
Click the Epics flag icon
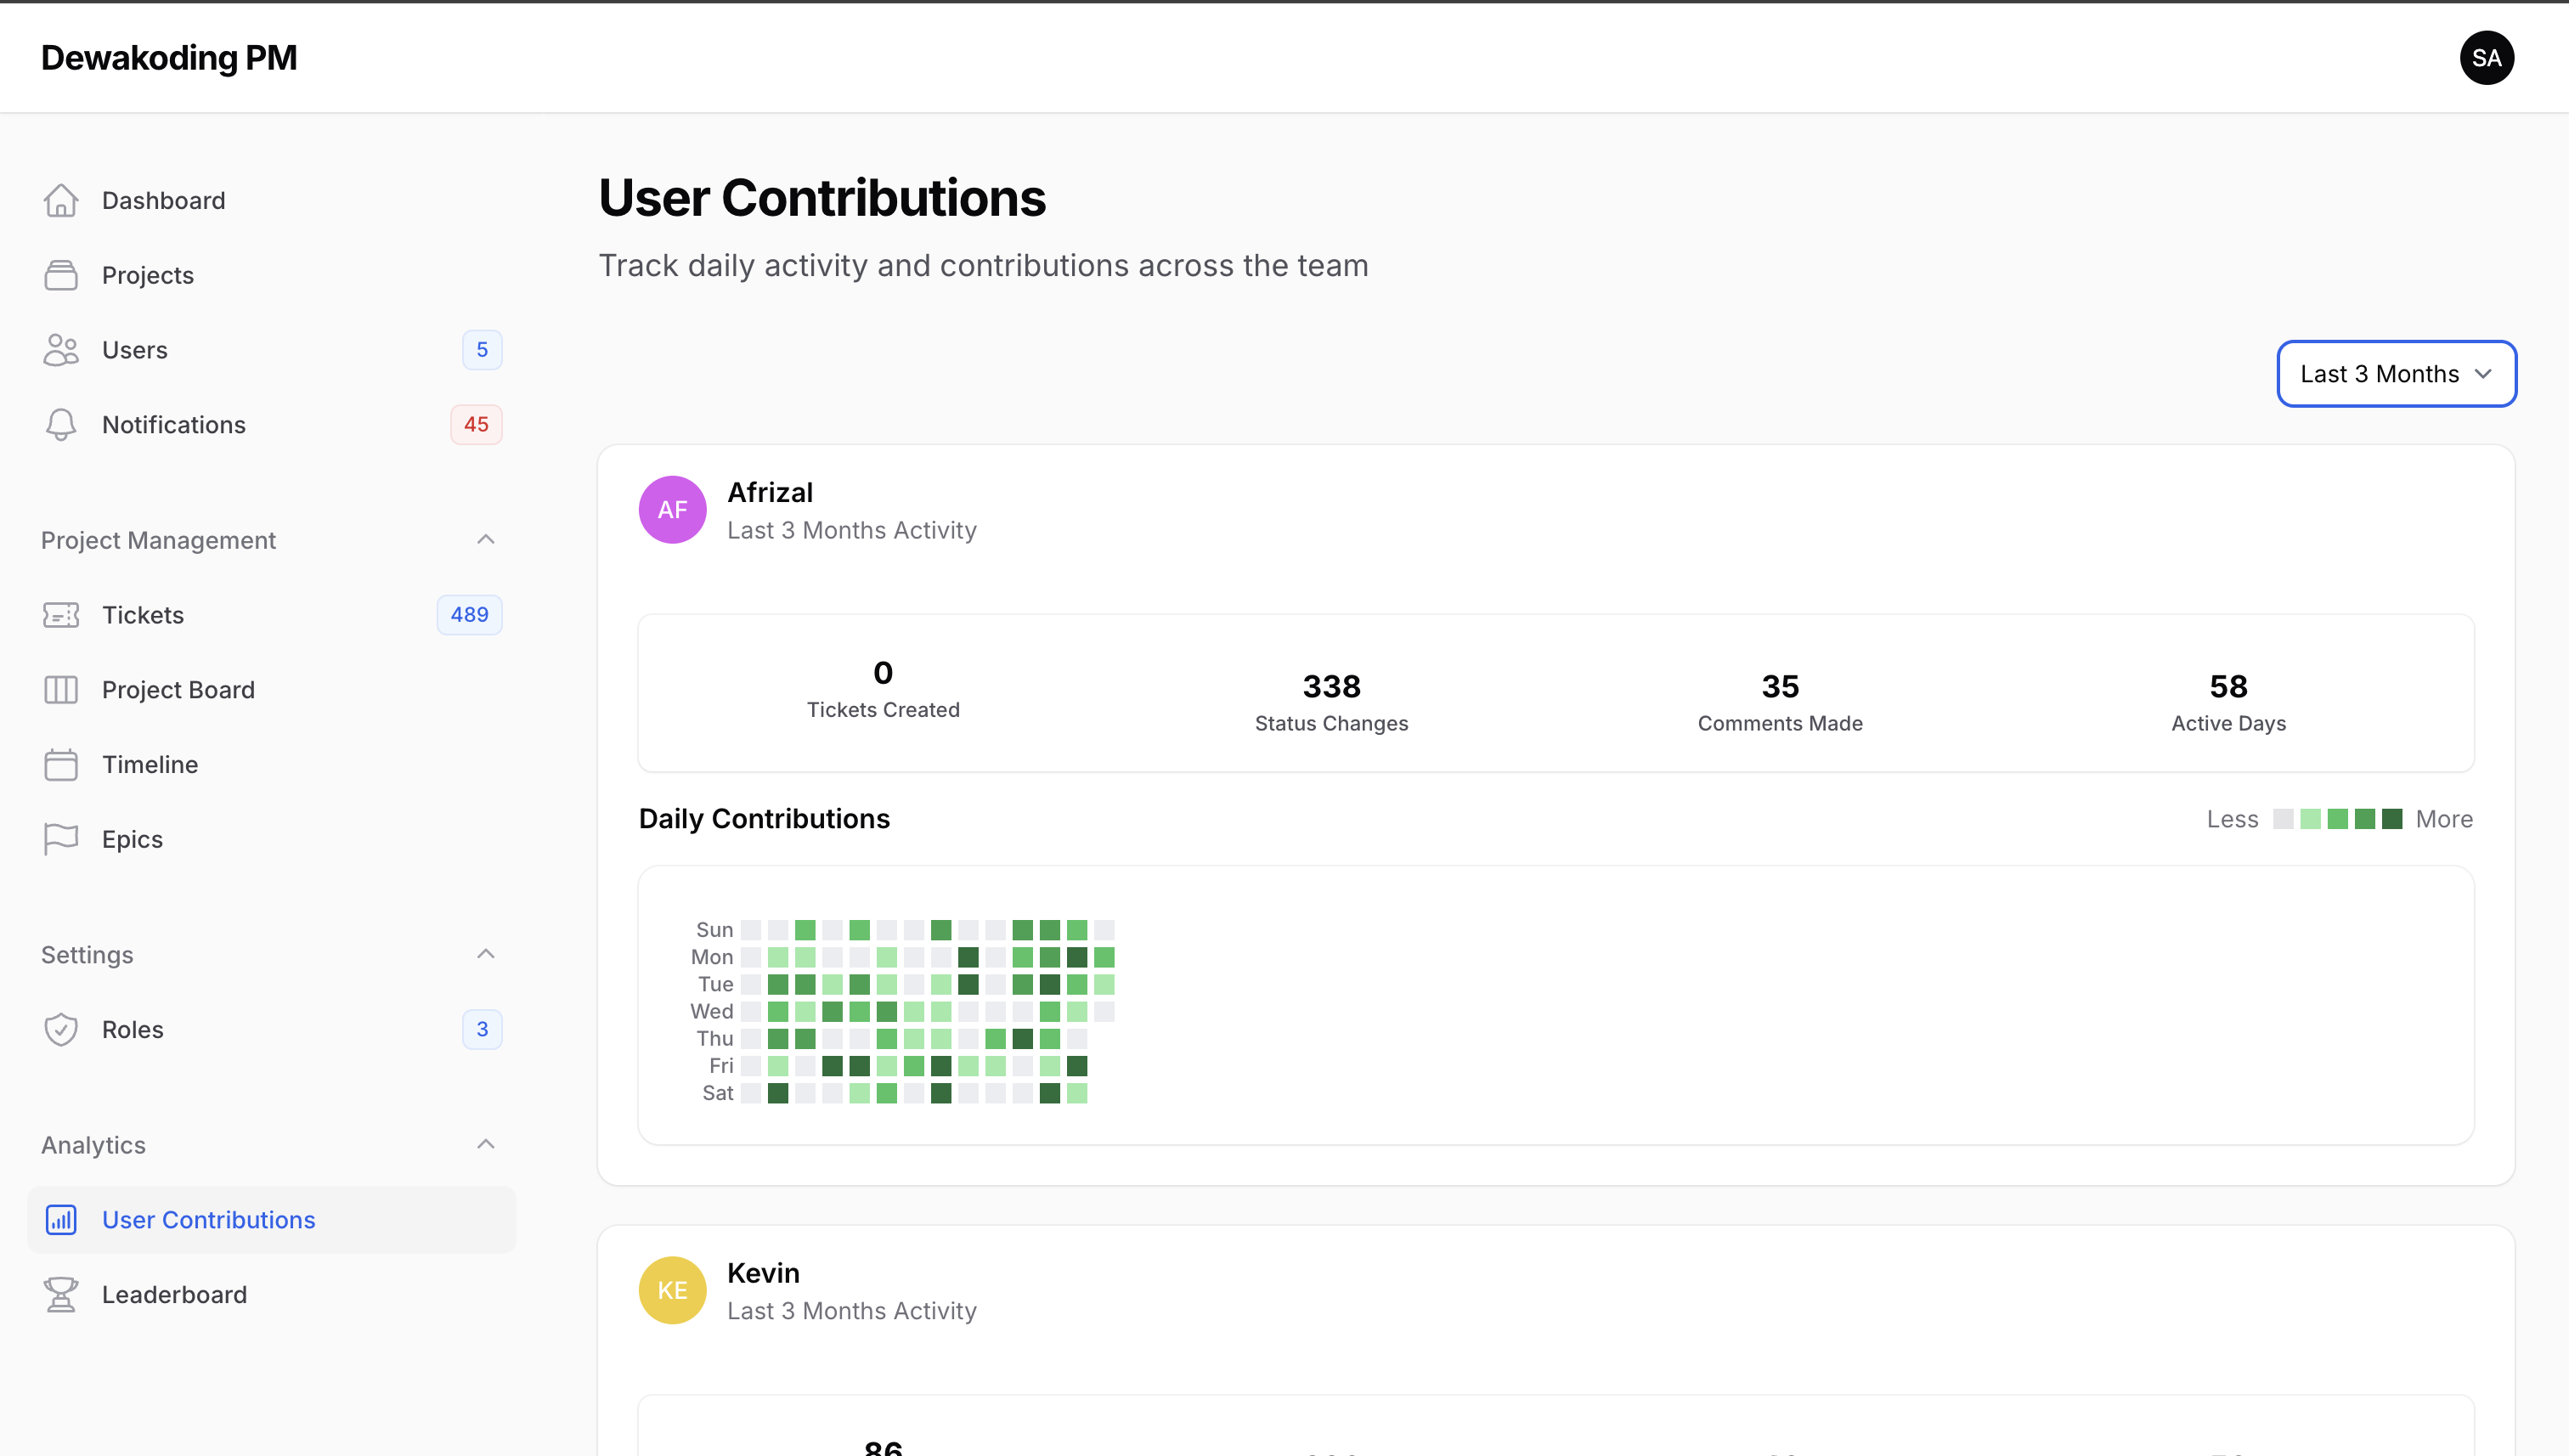pyautogui.click(x=61, y=839)
